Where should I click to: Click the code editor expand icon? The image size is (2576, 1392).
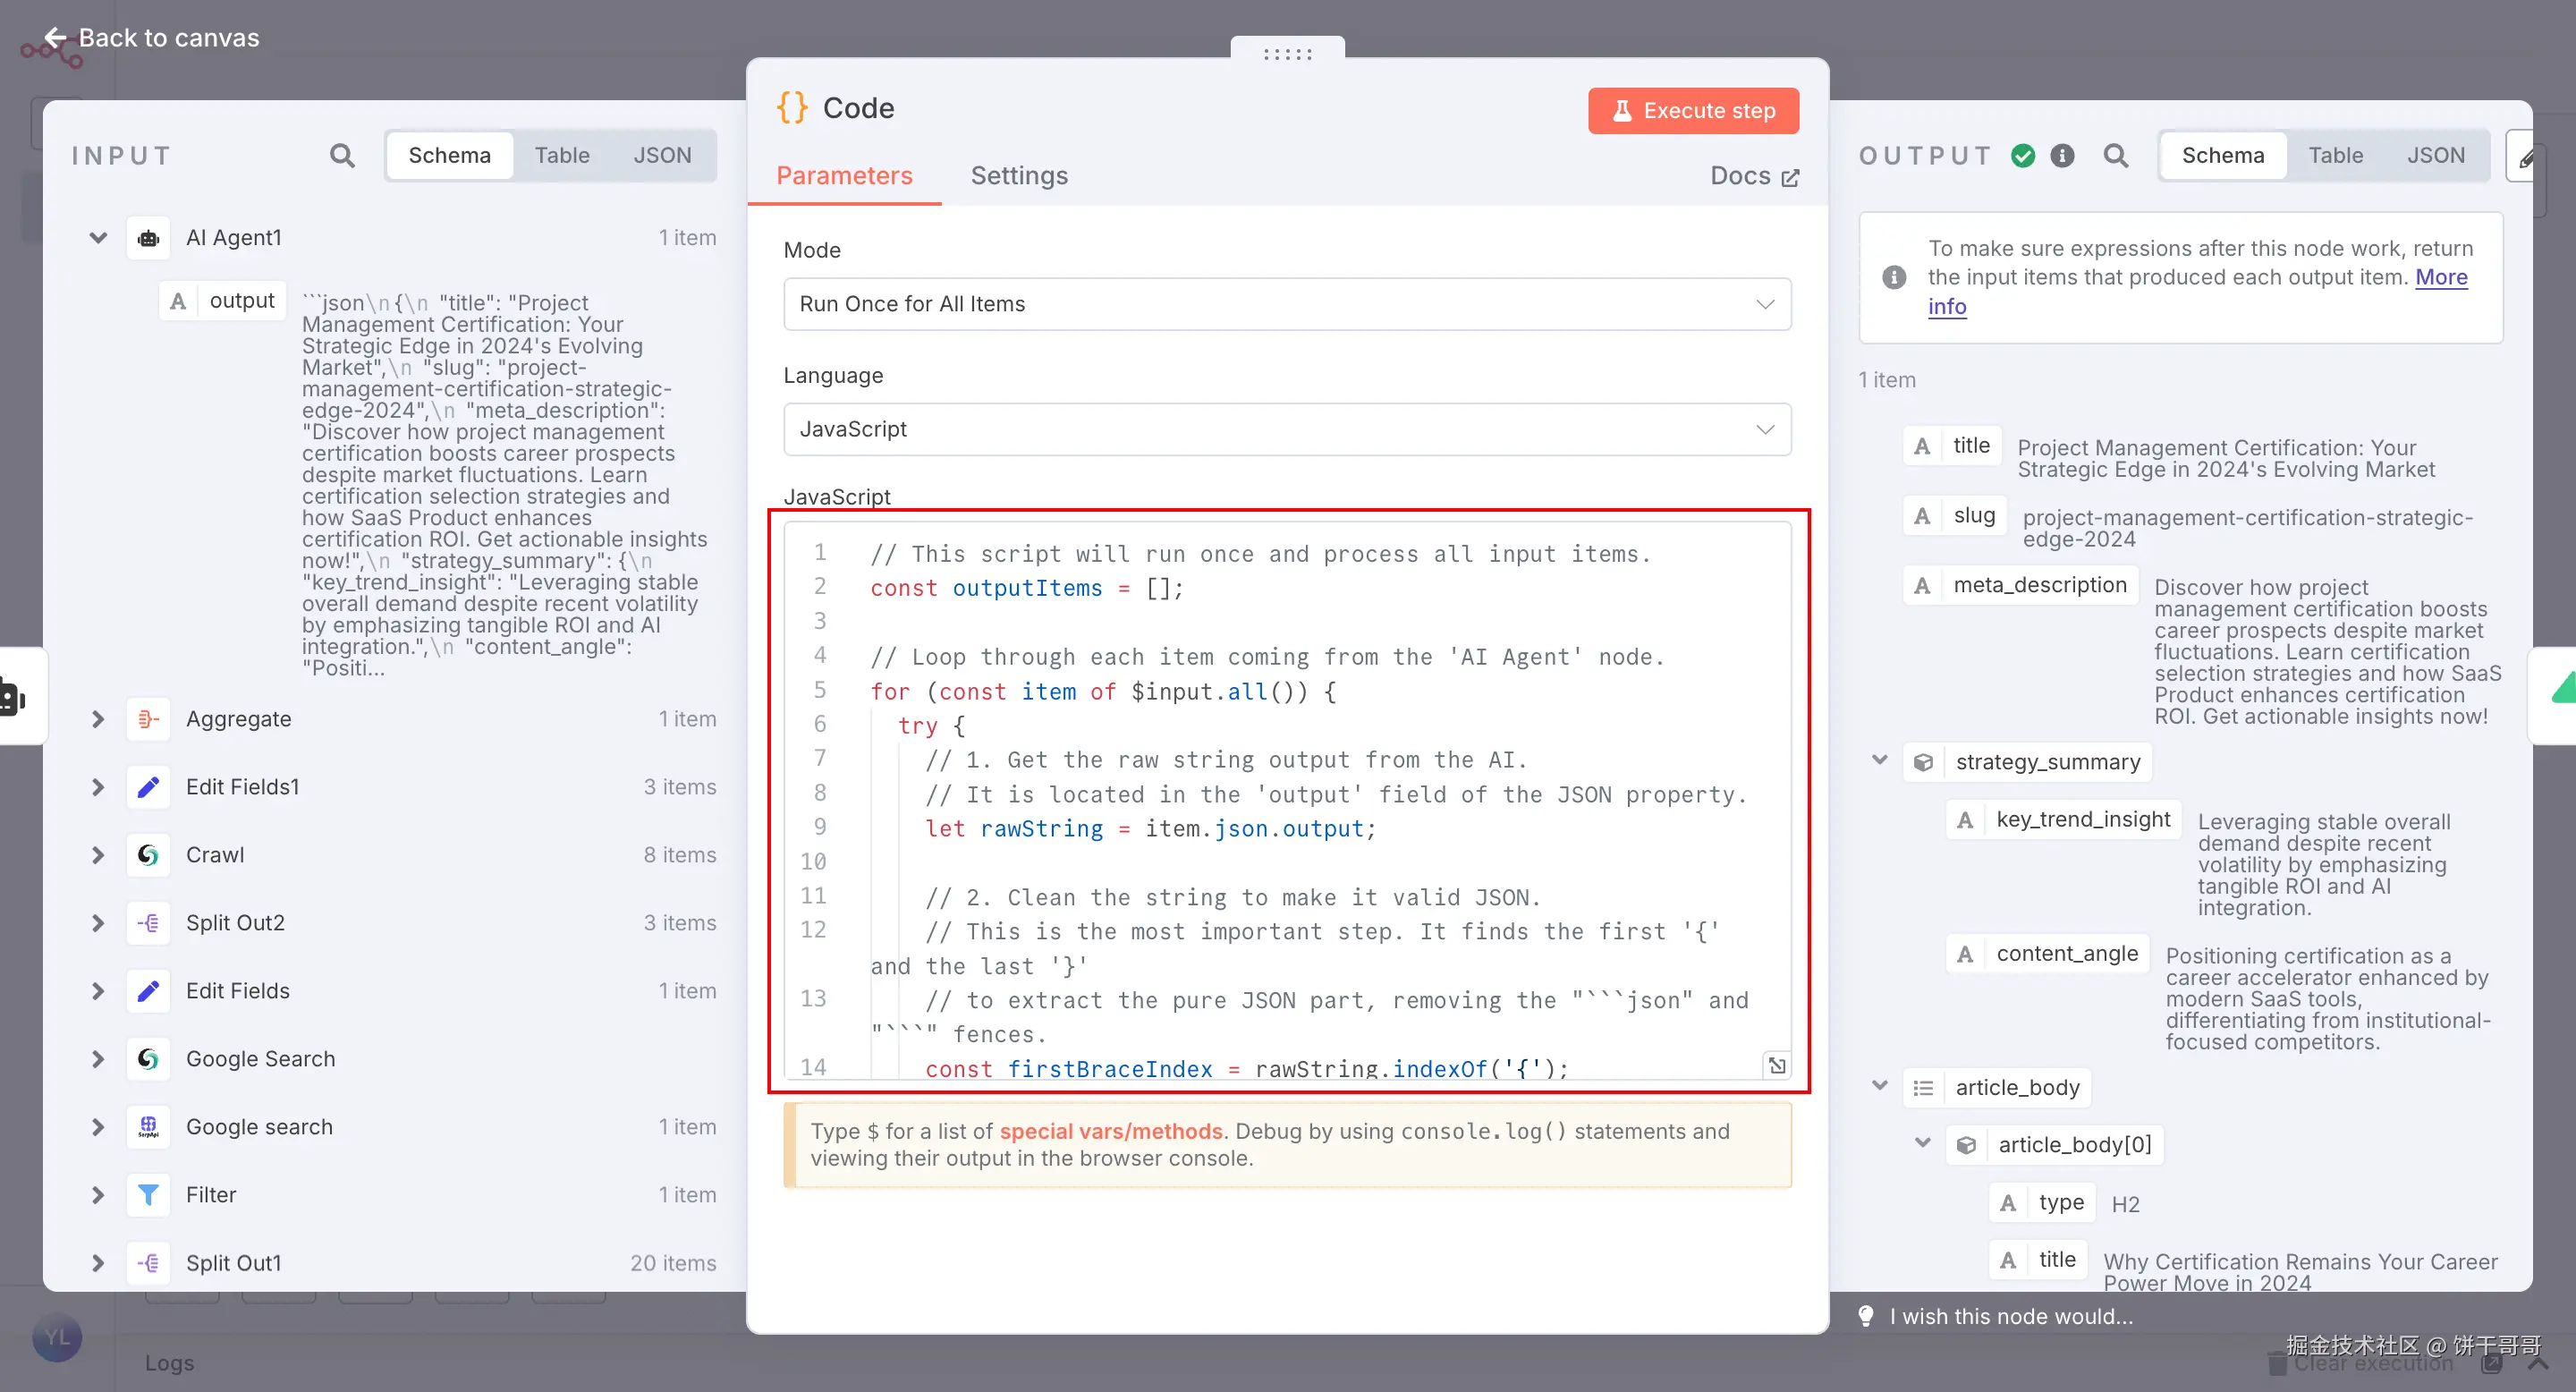click(x=1776, y=1065)
